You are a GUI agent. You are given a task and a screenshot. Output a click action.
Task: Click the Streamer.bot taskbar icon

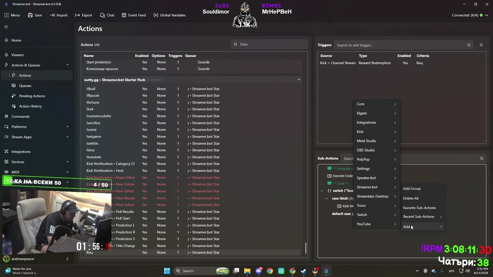(x=326, y=271)
